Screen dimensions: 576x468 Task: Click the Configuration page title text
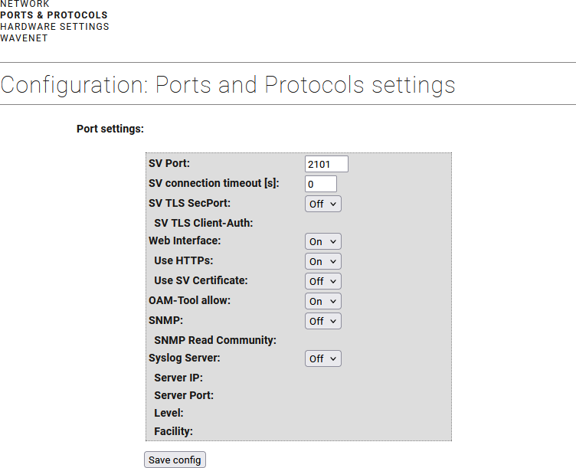coord(227,85)
